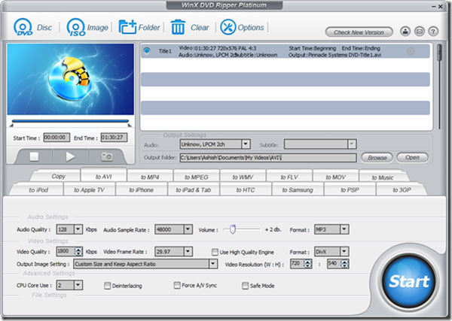Screen dimensions: 452x321
Task: Play the preview video
Action: click(x=70, y=156)
